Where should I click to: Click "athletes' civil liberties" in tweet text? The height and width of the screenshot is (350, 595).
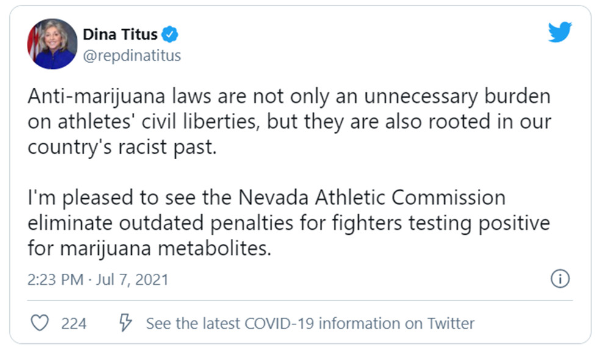(x=158, y=122)
